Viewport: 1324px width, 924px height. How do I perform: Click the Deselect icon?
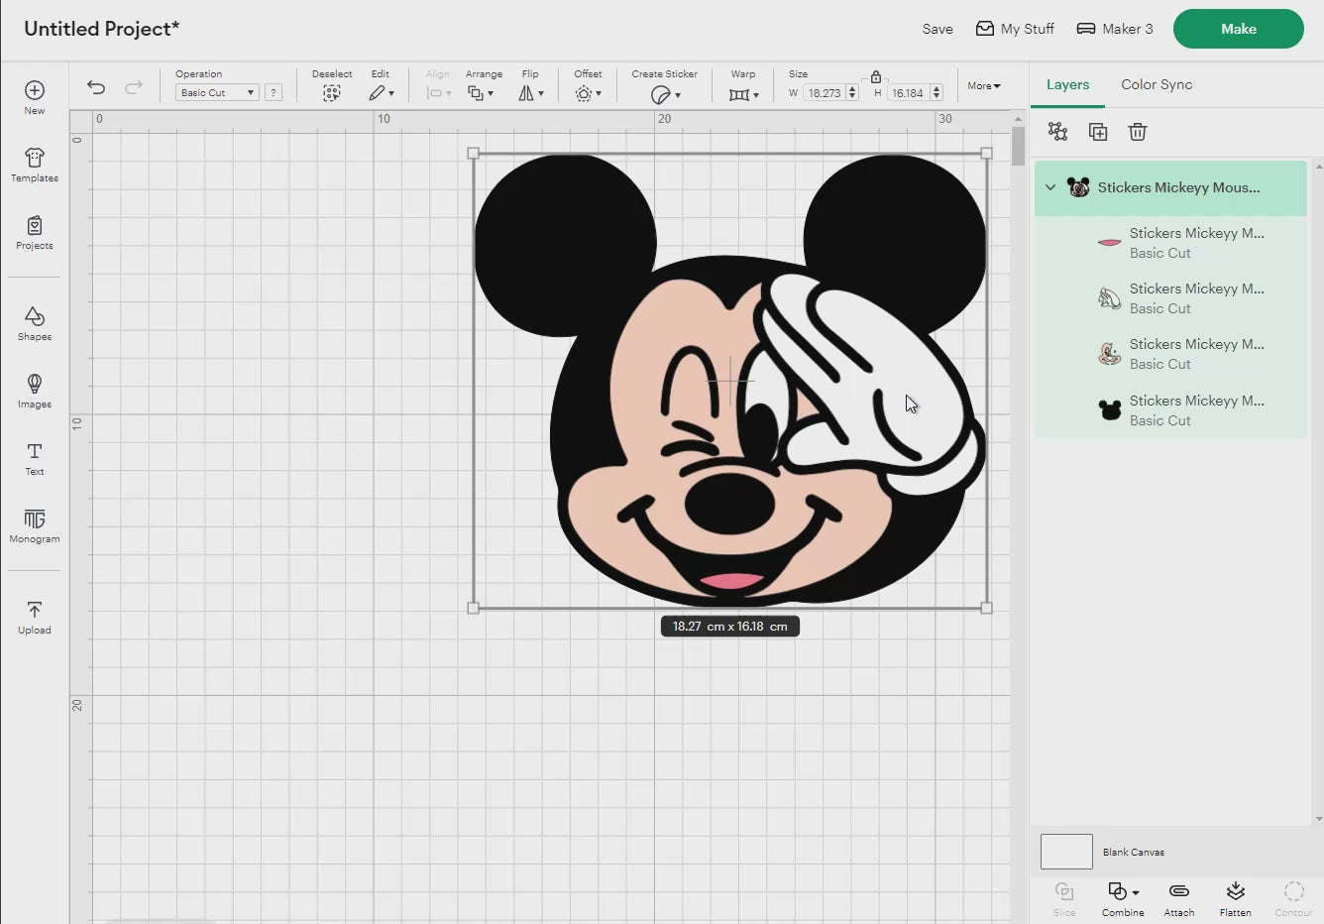(331, 93)
